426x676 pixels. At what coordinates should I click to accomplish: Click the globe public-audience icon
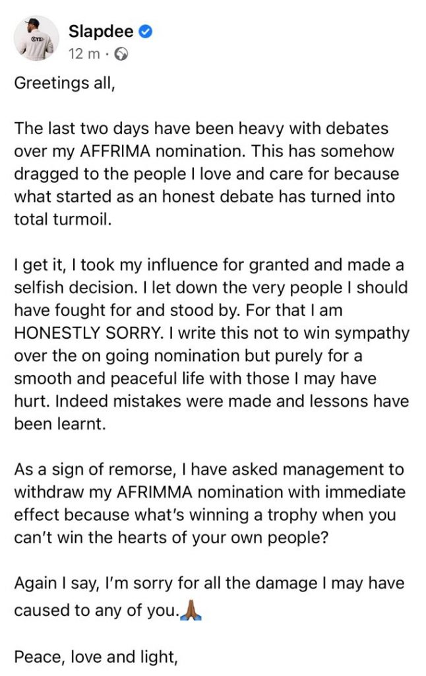[x=121, y=55]
